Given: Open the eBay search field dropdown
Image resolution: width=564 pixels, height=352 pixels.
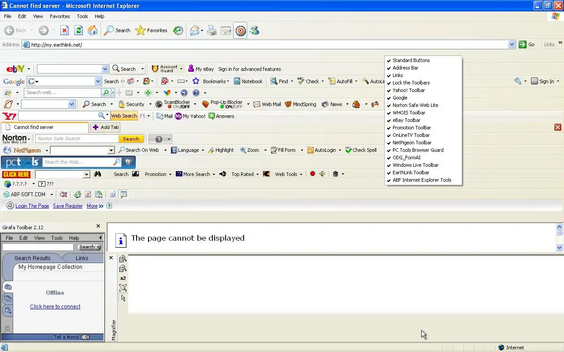Looking at the screenshot, I should tap(105, 69).
